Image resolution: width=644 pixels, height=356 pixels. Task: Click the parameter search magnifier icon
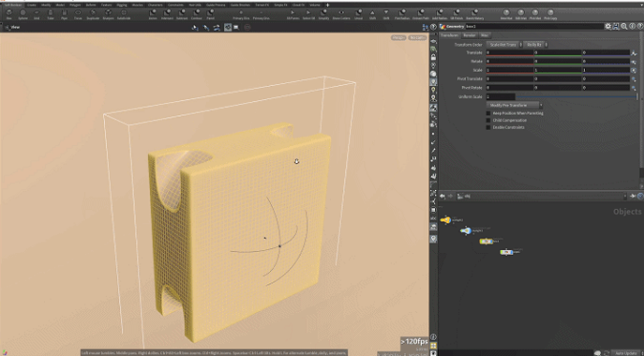click(x=624, y=27)
